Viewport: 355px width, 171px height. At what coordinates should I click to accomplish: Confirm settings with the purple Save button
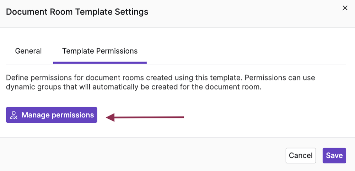tap(334, 155)
